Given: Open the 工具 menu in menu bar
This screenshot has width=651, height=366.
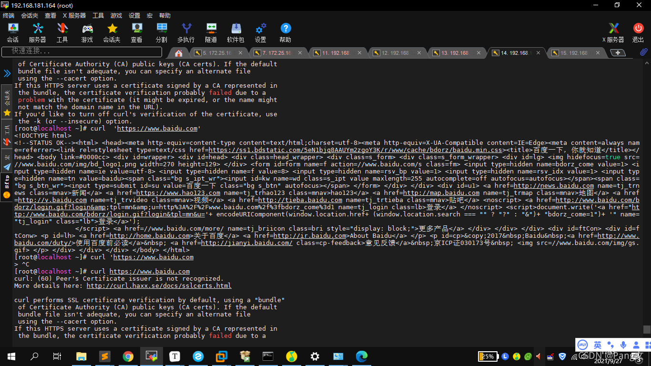Looking at the screenshot, I should [x=98, y=15].
